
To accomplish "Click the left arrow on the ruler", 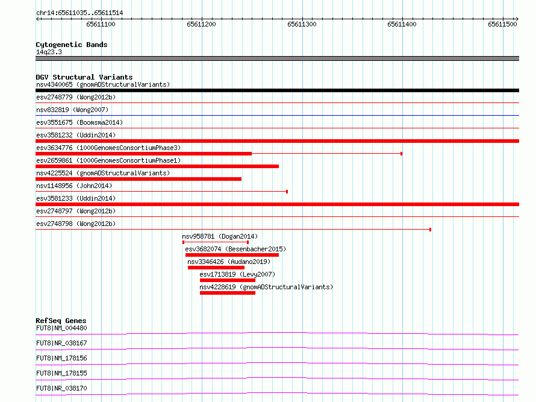I will coord(37,19).
